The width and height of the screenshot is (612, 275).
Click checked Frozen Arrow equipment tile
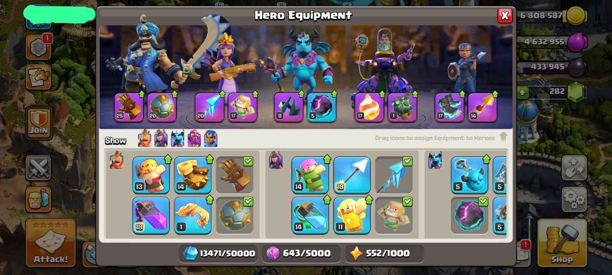[394, 175]
